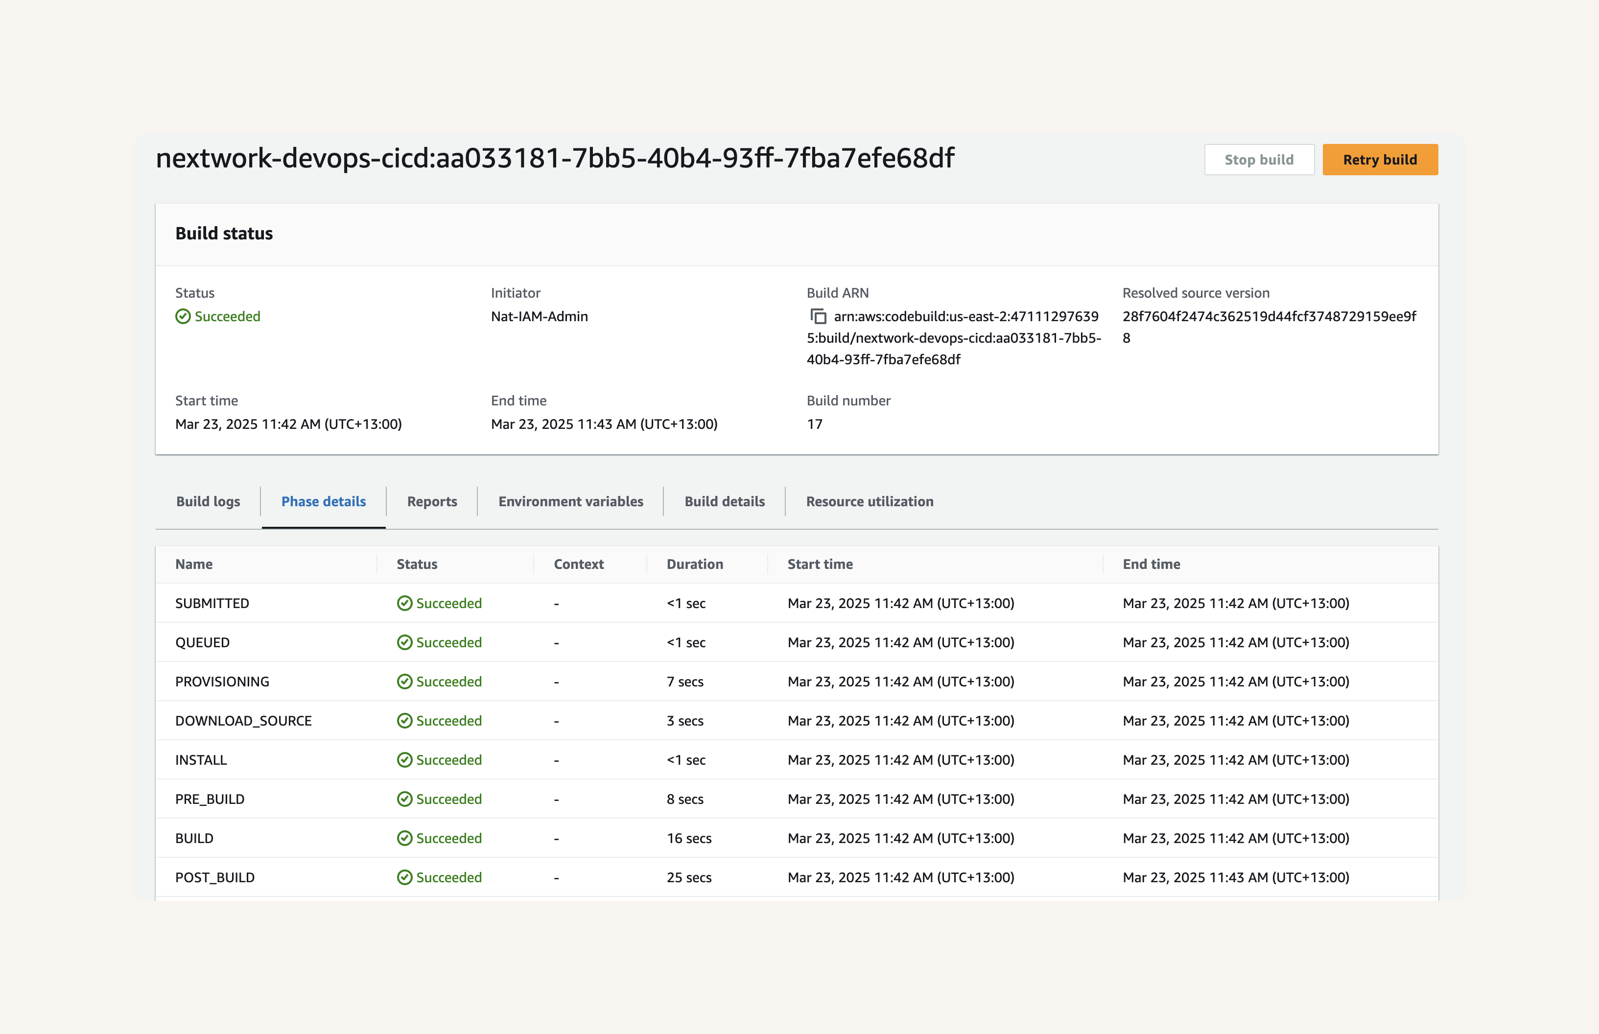Click the End time column header in table

1151,564
